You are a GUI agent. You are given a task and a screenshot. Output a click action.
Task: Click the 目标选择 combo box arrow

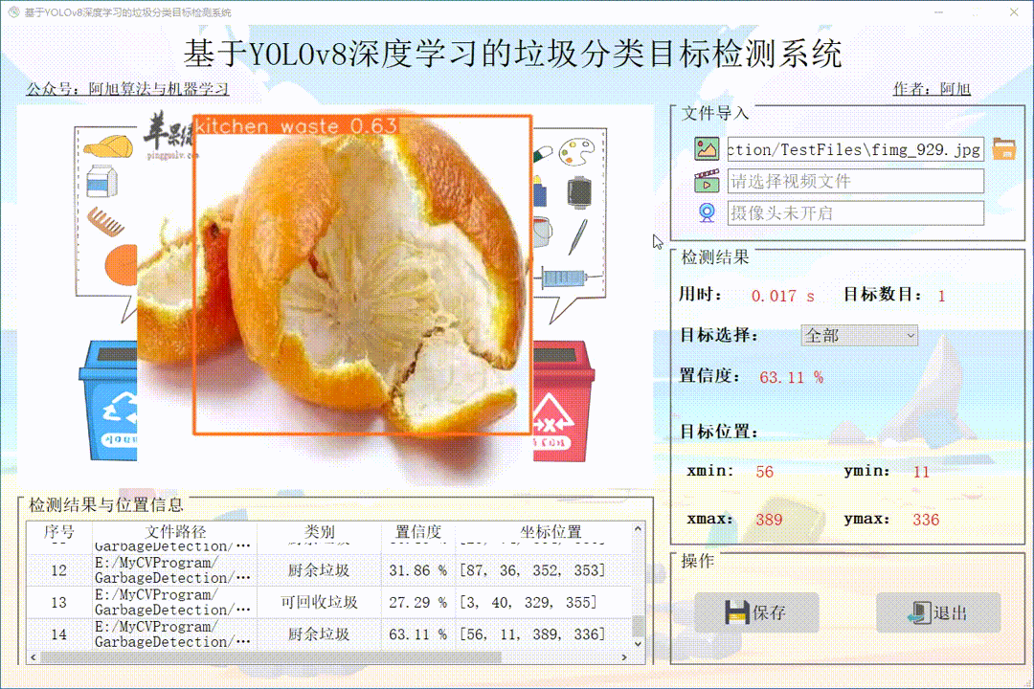tap(910, 336)
